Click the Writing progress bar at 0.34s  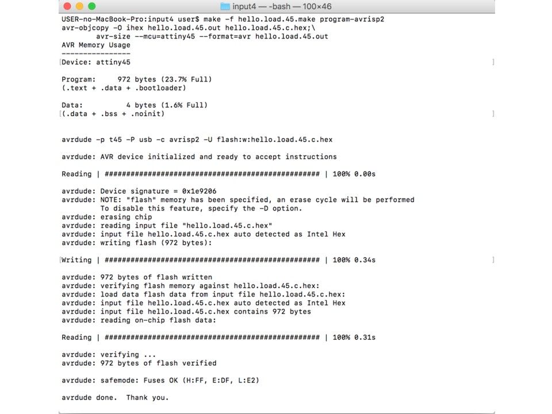pyautogui.click(x=218, y=260)
